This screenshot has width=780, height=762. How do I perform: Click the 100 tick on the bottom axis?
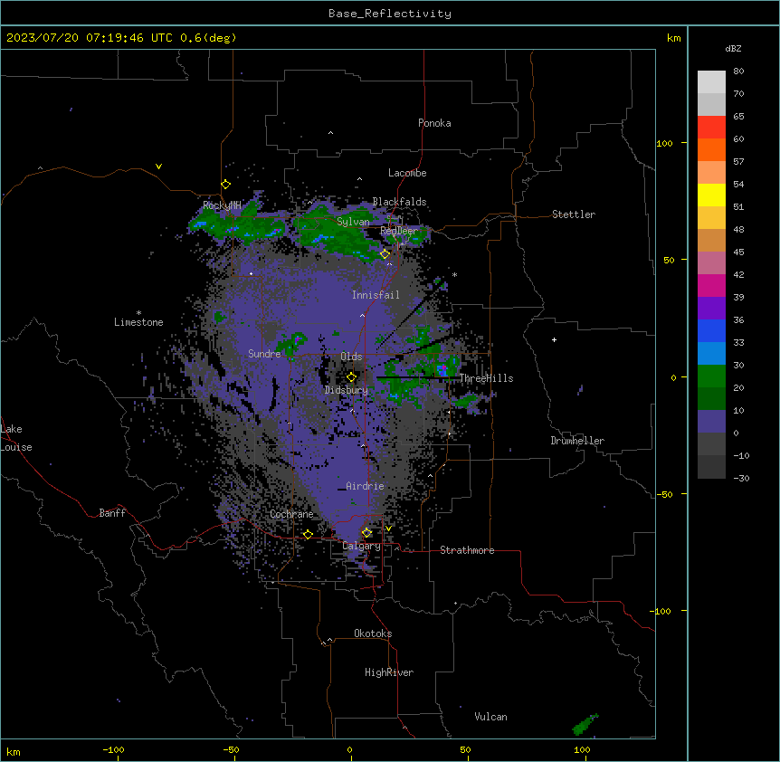(582, 750)
